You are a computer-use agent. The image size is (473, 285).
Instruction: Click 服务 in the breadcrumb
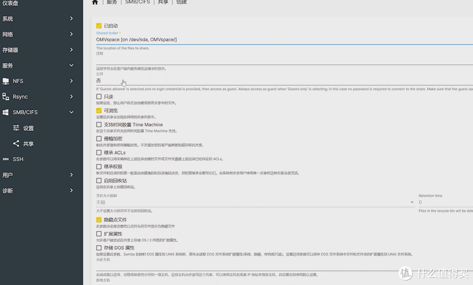coord(112,2)
